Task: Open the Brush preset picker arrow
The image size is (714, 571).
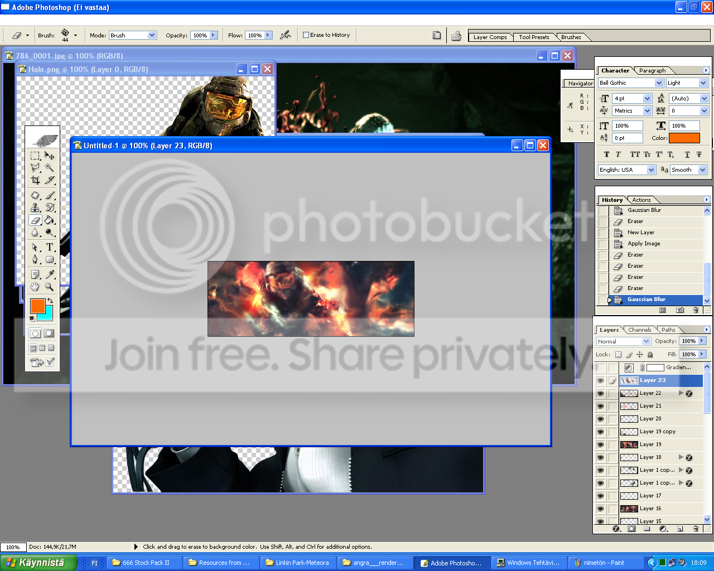Action: pyautogui.click(x=75, y=35)
